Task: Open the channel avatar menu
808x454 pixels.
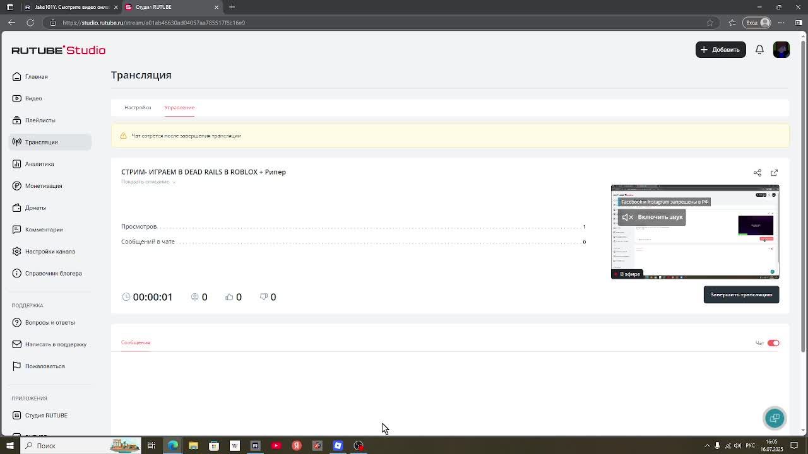Action: pyautogui.click(x=781, y=49)
